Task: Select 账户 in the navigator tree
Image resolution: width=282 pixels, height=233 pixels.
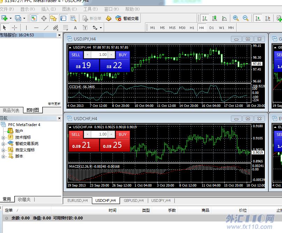Action: point(19,131)
